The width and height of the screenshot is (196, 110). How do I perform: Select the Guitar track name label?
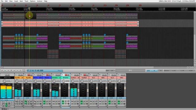pyautogui.click(x=84, y=78)
